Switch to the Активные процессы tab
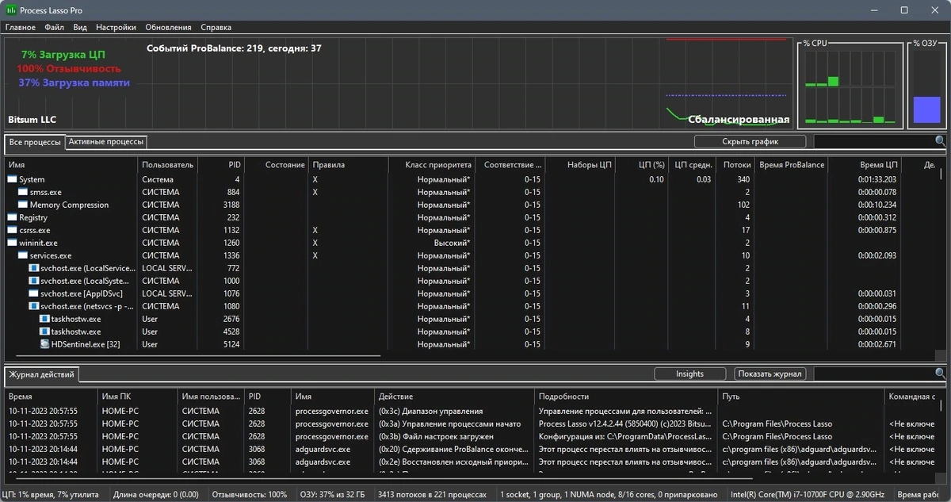 tap(106, 142)
